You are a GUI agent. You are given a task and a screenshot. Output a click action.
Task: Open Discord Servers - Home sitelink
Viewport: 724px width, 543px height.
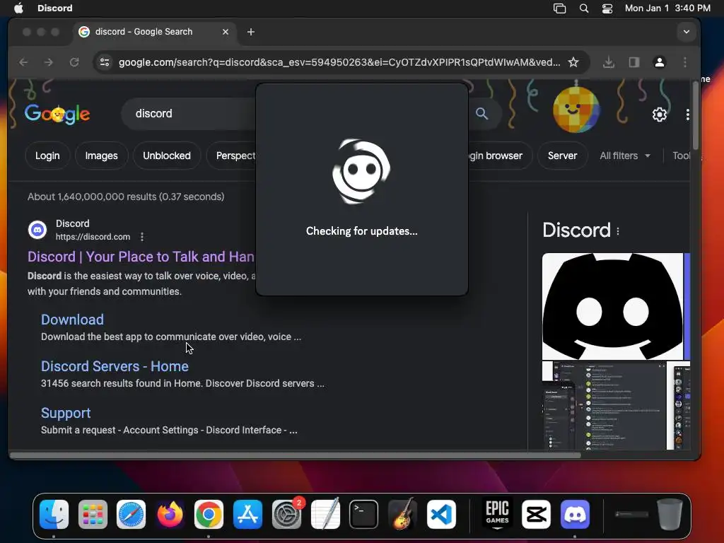115,366
